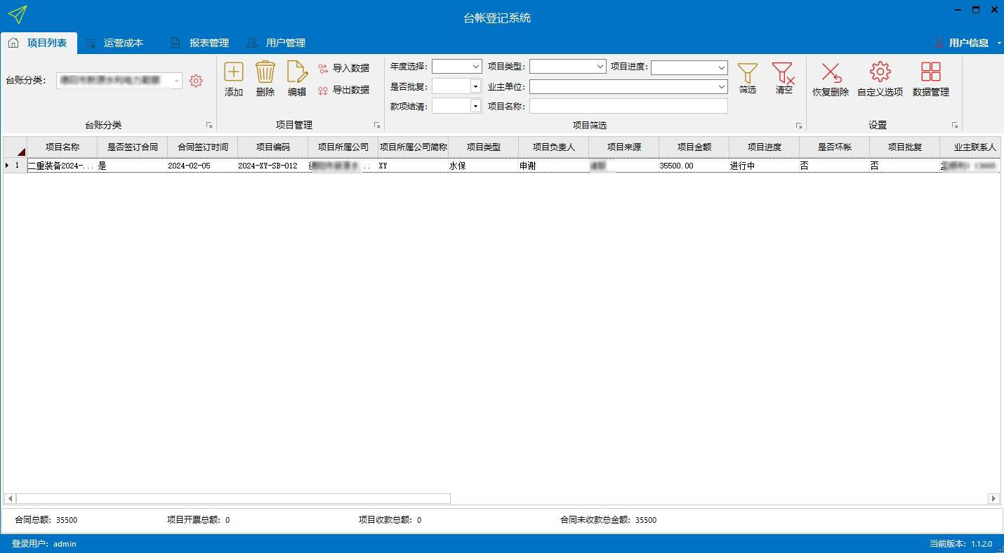Click the 35500.00 amount cell

[x=694, y=166]
